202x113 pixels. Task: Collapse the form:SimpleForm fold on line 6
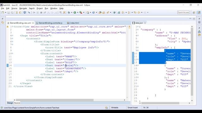tap(13, 41)
